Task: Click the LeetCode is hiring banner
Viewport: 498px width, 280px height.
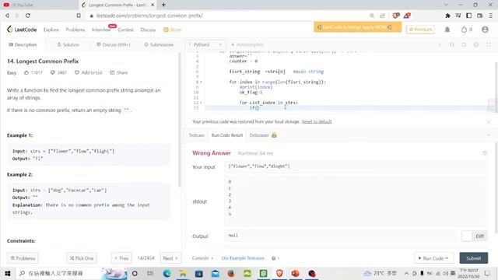Action: tap(357, 27)
